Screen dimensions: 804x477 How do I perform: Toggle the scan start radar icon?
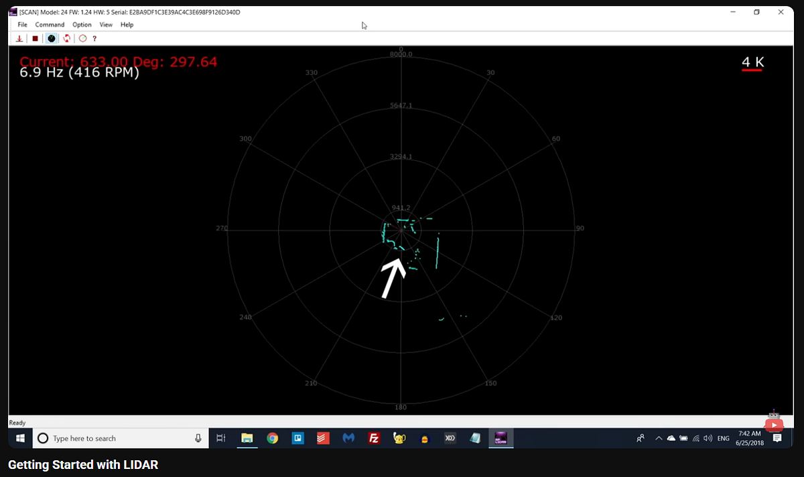coord(52,38)
